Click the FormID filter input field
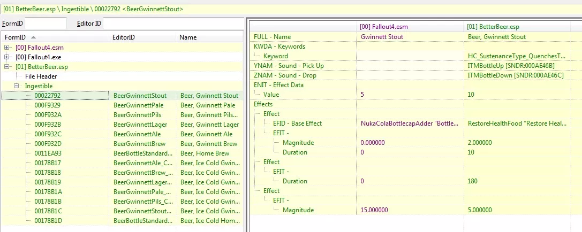582x232 pixels. 46,24
